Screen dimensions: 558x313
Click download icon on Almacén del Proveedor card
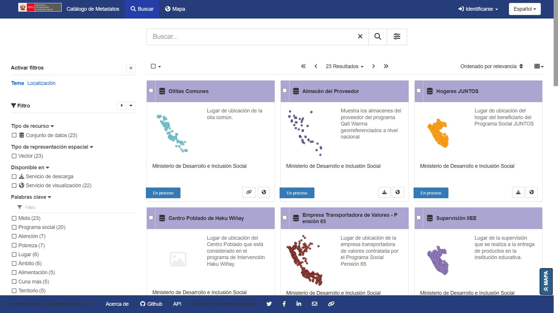pyautogui.click(x=384, y=192)
